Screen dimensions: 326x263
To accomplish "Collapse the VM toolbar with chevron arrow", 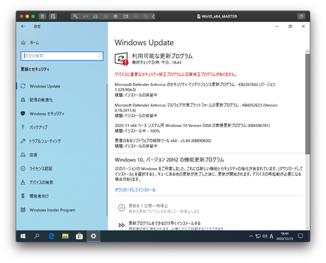I will click(x=153, y=16).
